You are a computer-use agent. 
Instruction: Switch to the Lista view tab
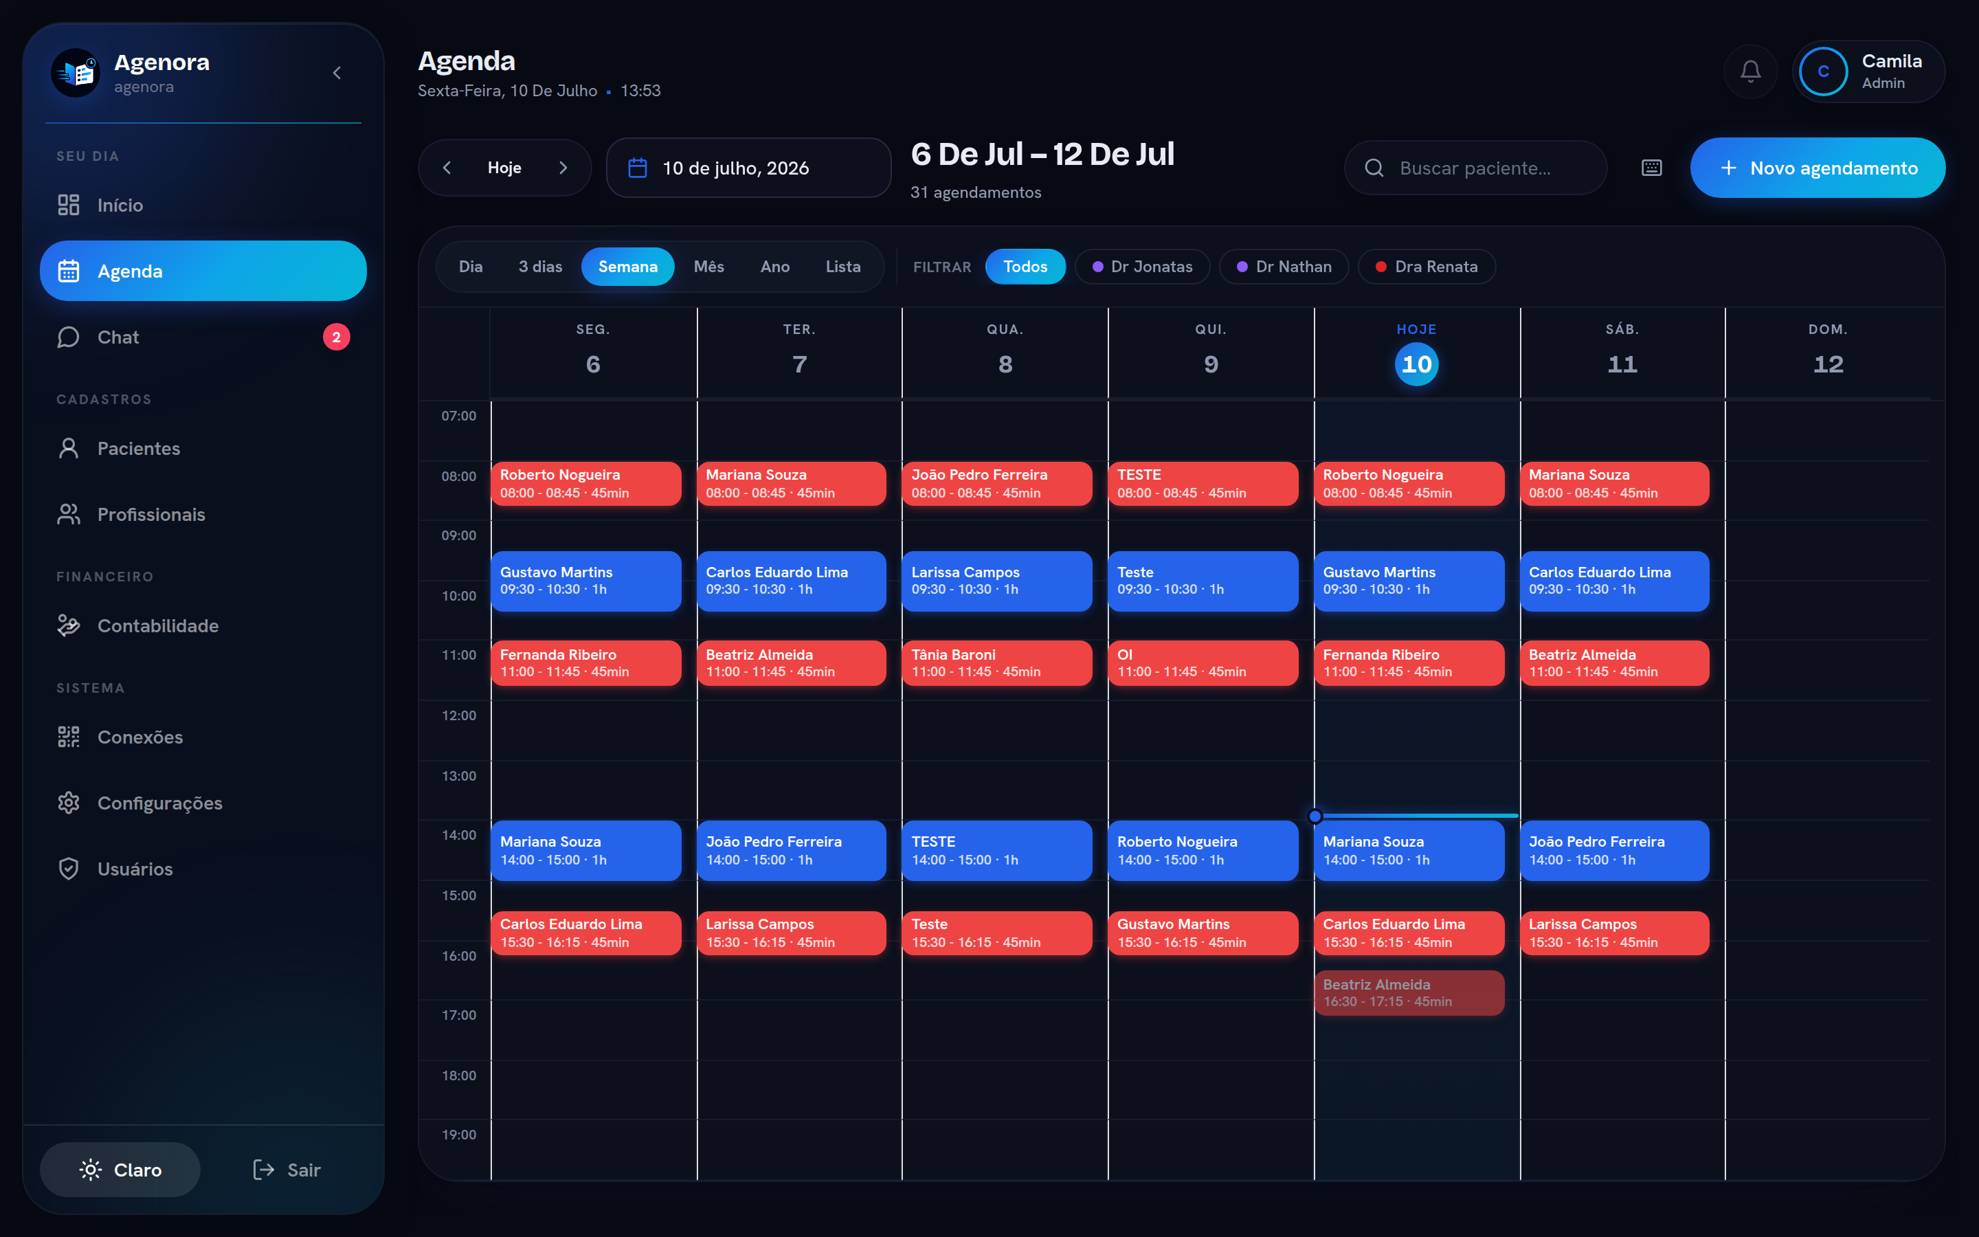(x=842, y=267)
